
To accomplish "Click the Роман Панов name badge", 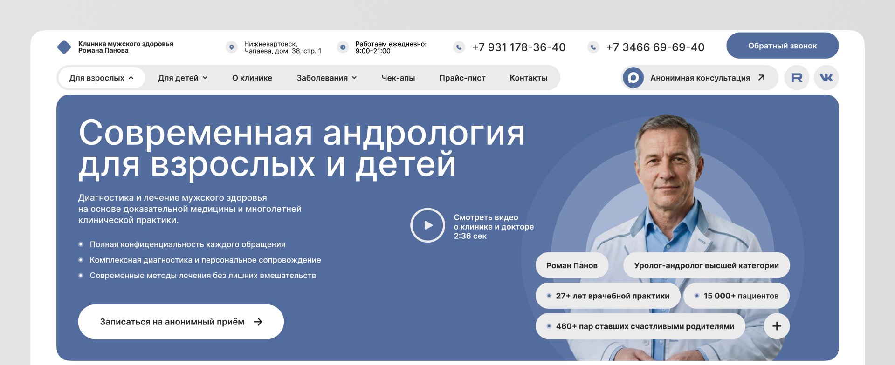I will click(572, 265).
